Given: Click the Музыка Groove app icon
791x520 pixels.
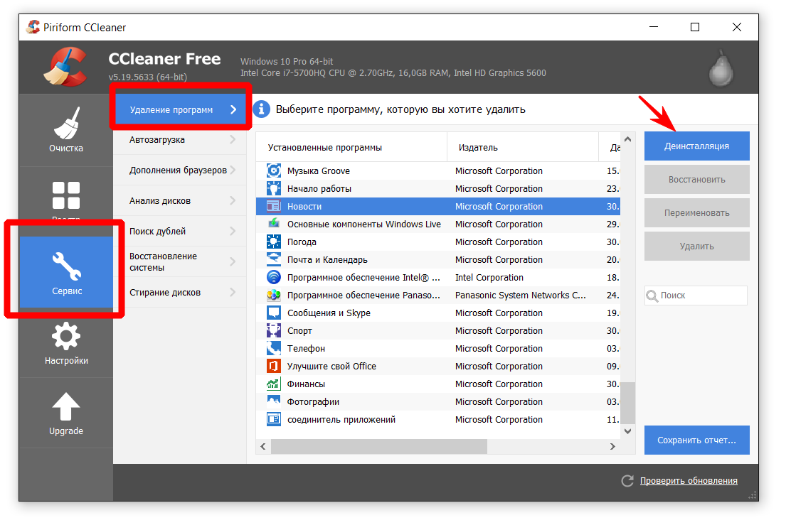Looking at the screenshot, I should click(x=274, y=171).
